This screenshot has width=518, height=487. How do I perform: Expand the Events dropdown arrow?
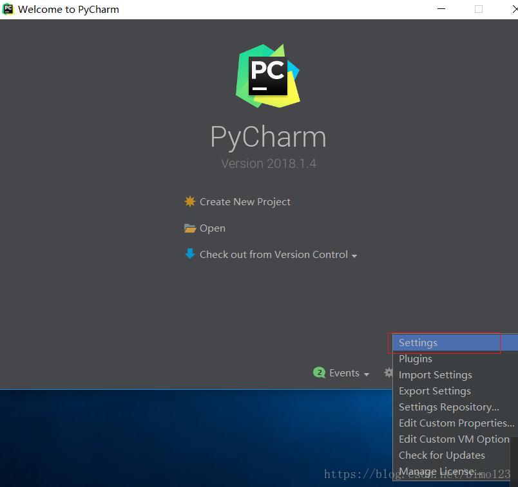point(367,374)
